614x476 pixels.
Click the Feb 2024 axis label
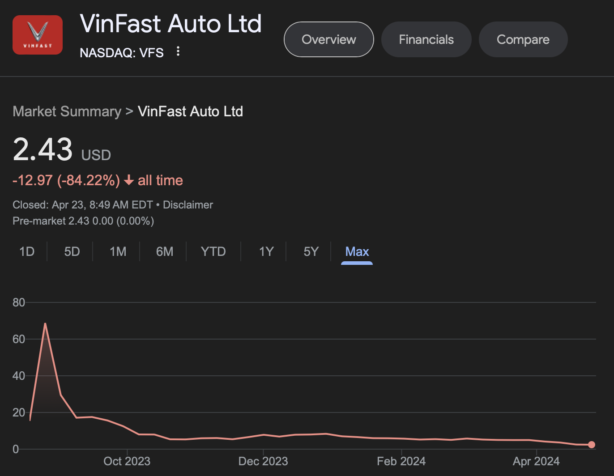[x=401, y=461]
